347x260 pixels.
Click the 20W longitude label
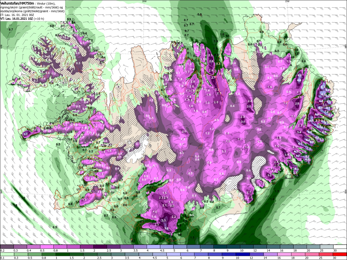pos(144,1)
